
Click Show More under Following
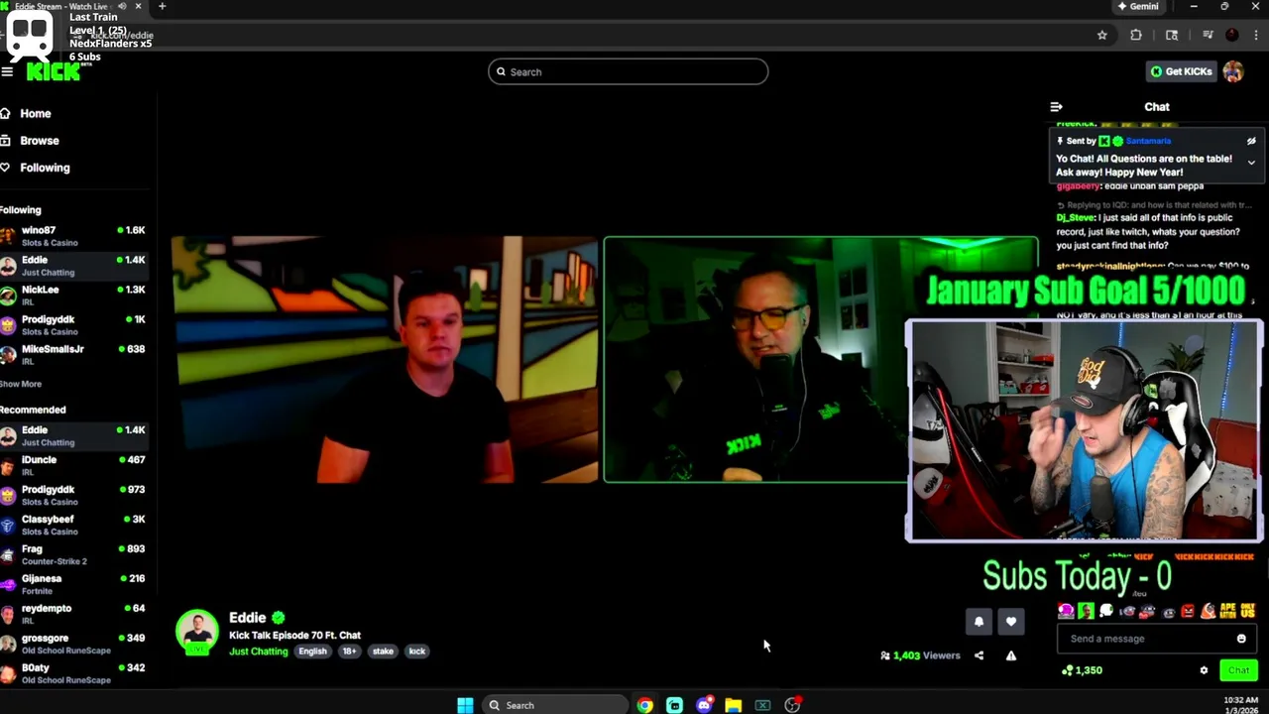[x=21, y=384]
